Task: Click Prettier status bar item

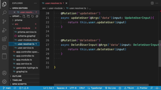Action: 142,88
